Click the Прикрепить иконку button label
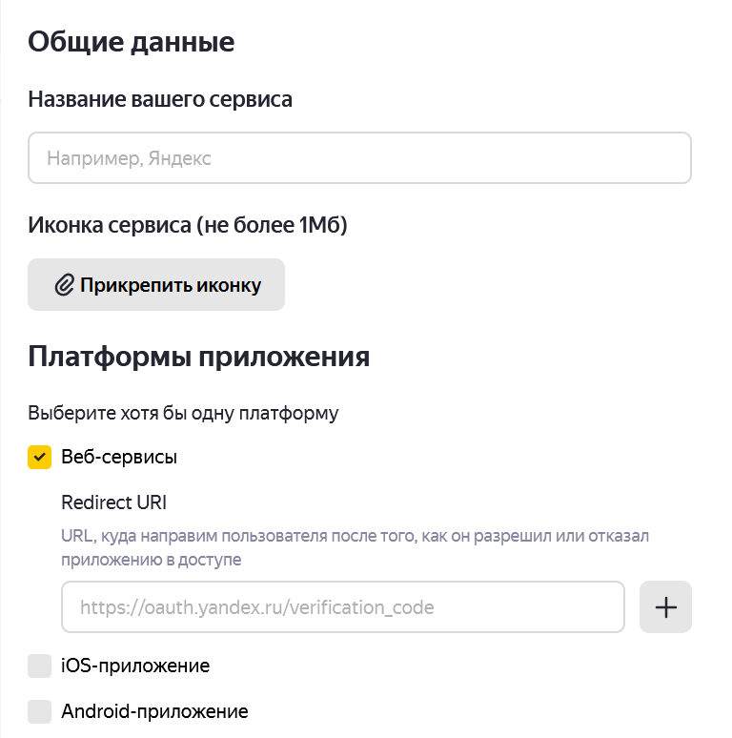 (170, 285)
